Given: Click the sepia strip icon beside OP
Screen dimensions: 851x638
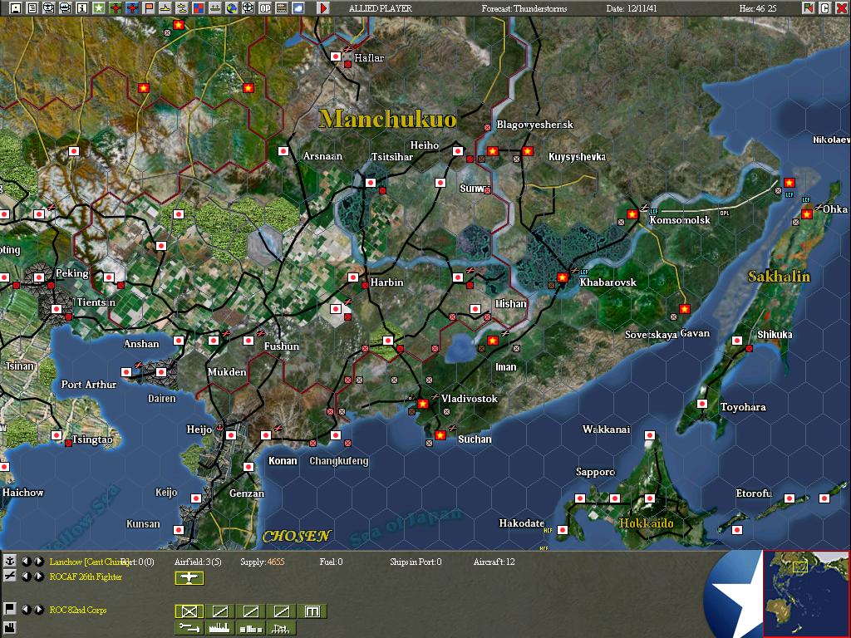Looking at the screenshot, I should 282,8.
